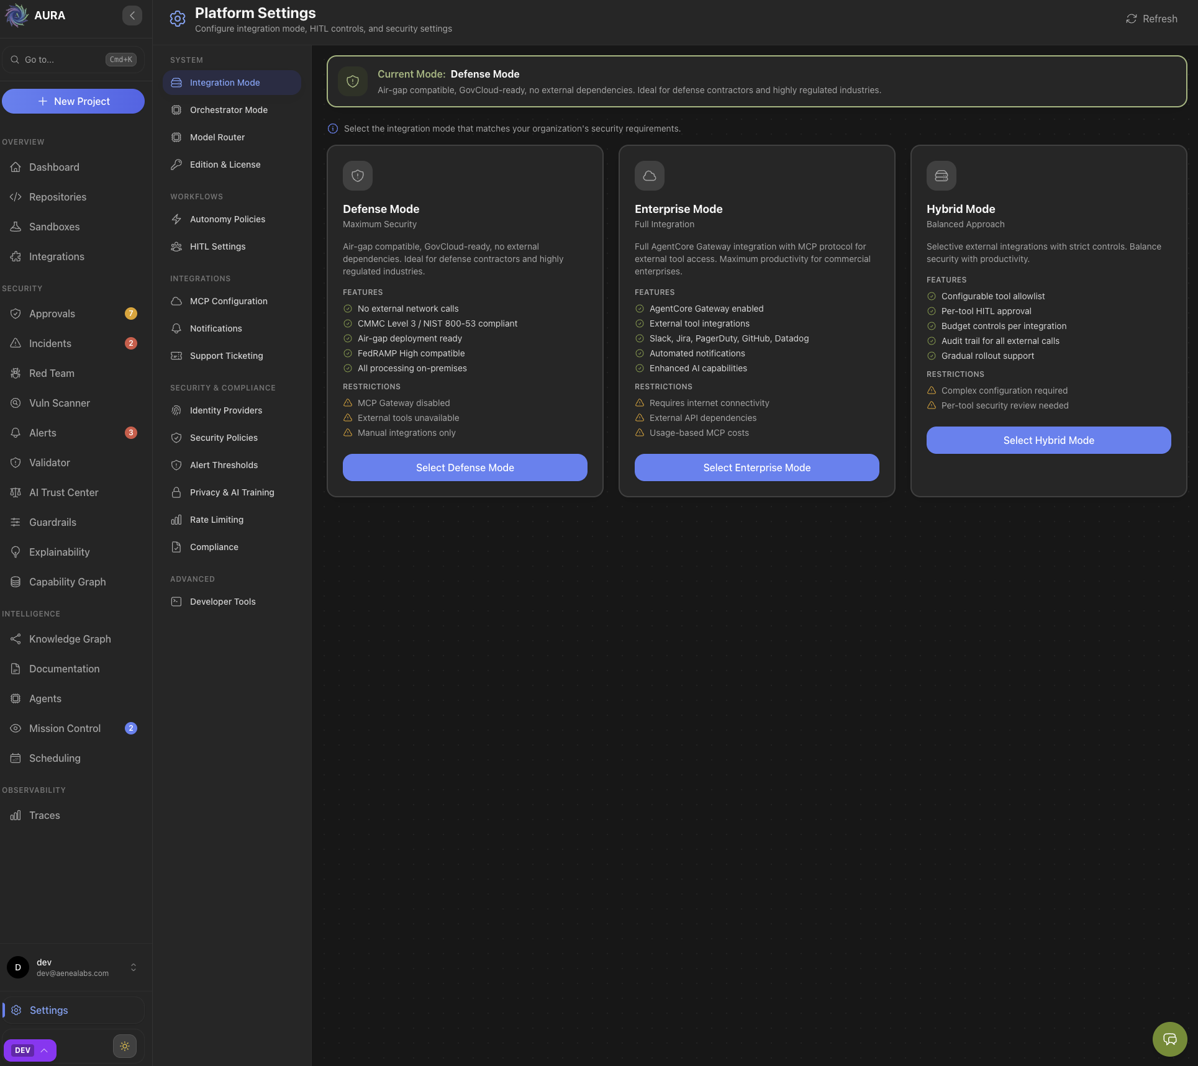Open Notifications settings
1198x1066 pixels.
pyautogui.click(x=232, y=328)
